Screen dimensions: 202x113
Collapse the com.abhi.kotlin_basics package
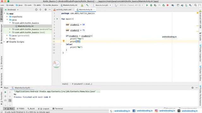tap(10, 23)
